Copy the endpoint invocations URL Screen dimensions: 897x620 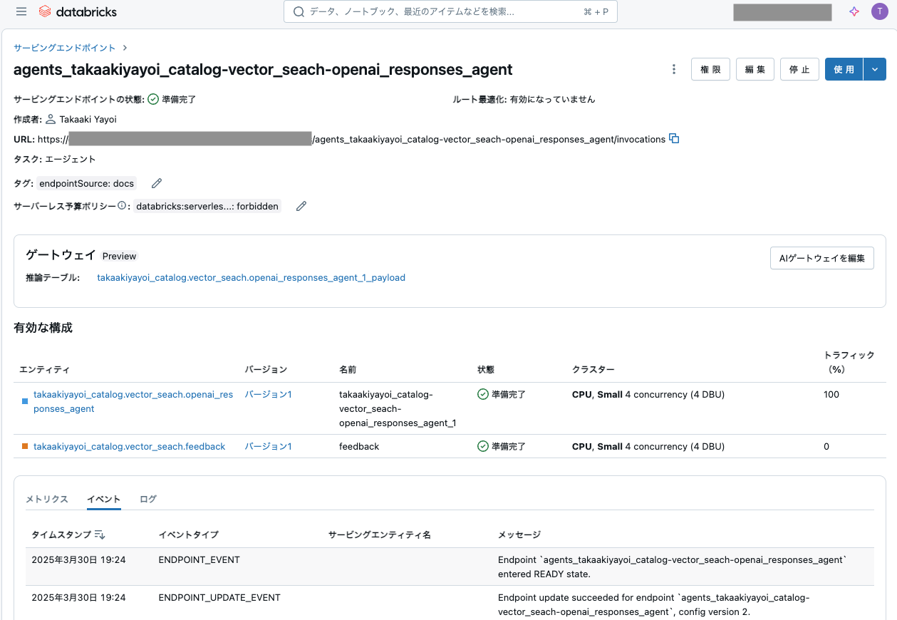tap(673, 139)
